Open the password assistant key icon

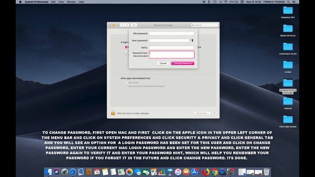pyautogui.click(x=192, y=40)
